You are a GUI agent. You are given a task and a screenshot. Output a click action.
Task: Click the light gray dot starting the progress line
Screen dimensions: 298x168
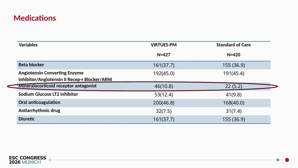[50, 160]
